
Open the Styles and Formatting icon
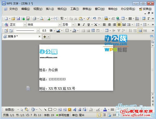(x=6, y=24)
